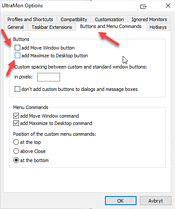Close the UltraMon Options dialog
The image size is (175, 209).
tap(168, 6)
